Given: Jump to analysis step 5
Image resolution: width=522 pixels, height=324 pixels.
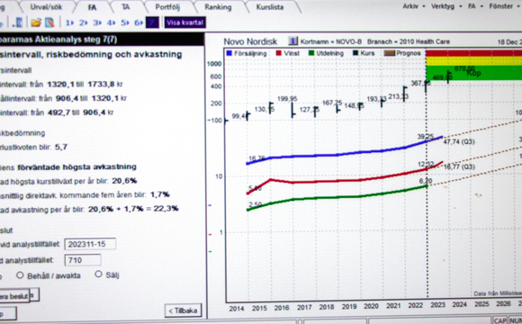Looking at the screenshot, I should pyautogui.click(x=125, y=22).
